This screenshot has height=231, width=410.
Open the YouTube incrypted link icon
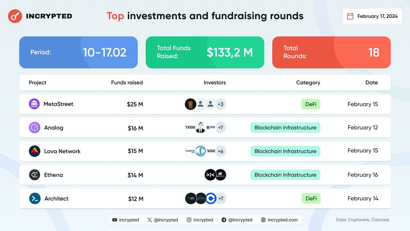(115, 220)
